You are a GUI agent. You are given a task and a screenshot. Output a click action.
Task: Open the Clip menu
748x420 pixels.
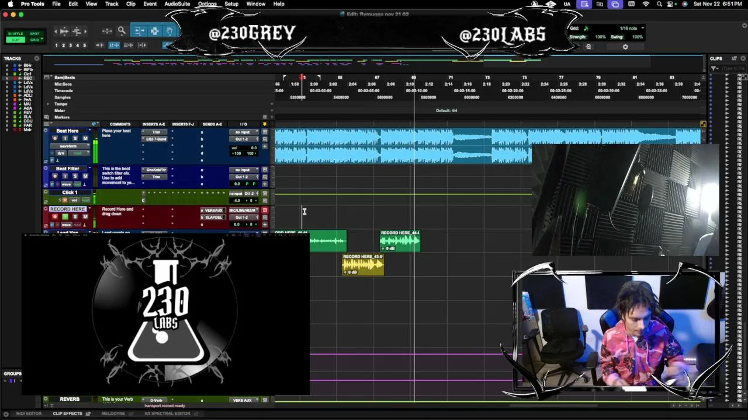tap(131, 4)
